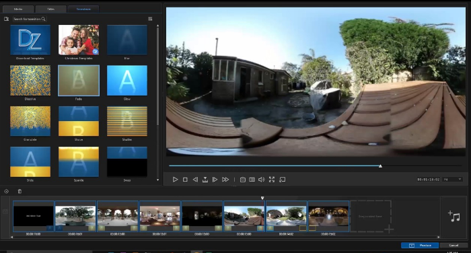471x253 pixels.
Task: Select the kitchen people clip in the storyboard
Action: click(x=160, y=217)
